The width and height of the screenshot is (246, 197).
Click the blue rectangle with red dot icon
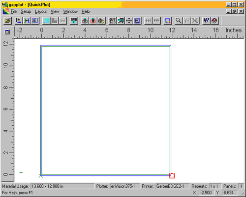167,21
